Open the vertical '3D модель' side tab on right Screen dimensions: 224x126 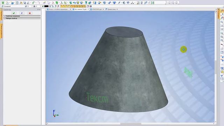tap(218, 14)
